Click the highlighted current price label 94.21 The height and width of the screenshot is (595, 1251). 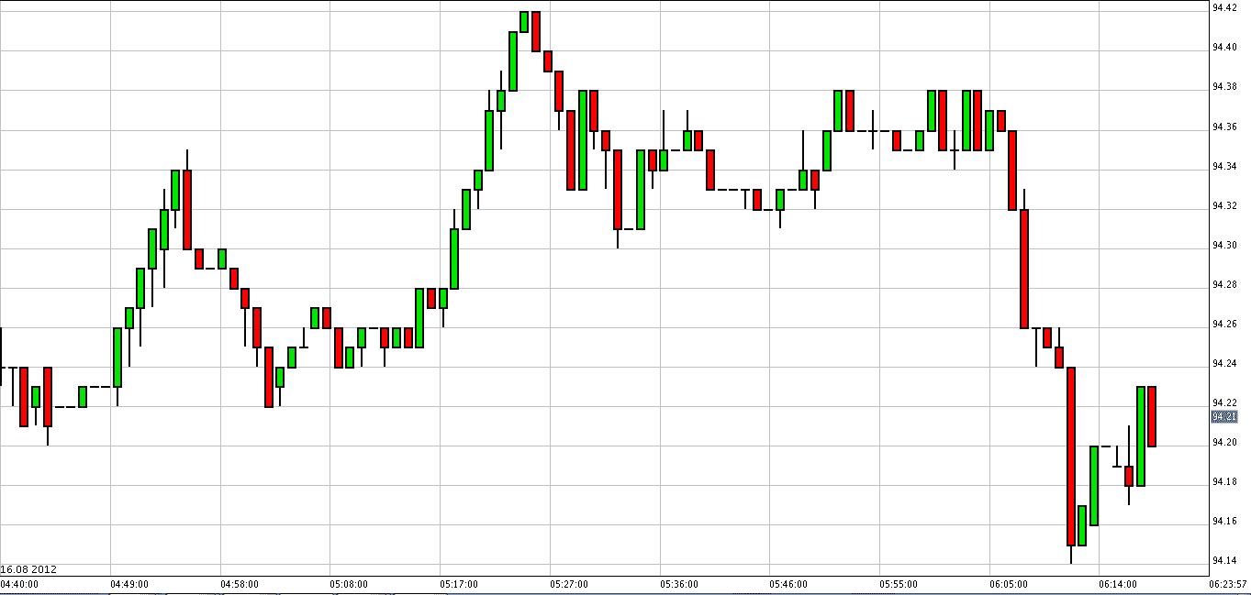(1224, 416)
